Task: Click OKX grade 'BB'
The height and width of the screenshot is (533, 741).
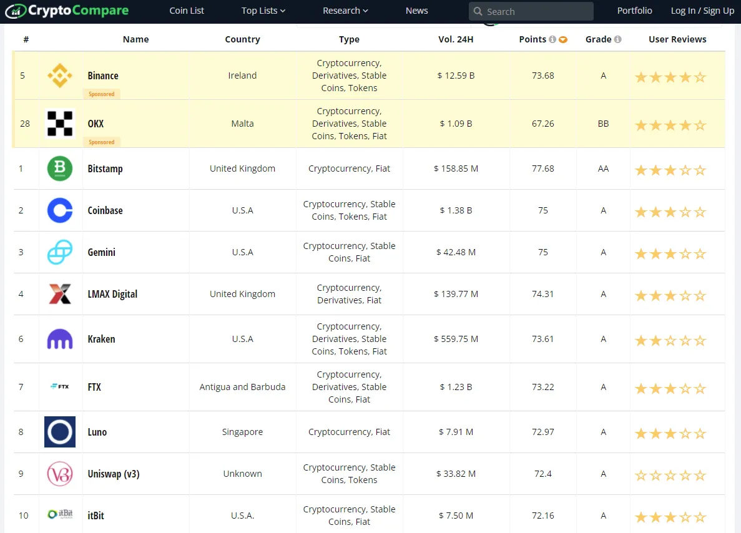Action: [603, 124]
